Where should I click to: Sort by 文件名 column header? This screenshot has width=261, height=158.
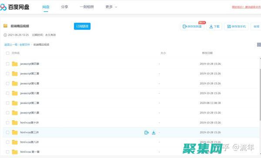pyautogui.click(x=16, y=53)
